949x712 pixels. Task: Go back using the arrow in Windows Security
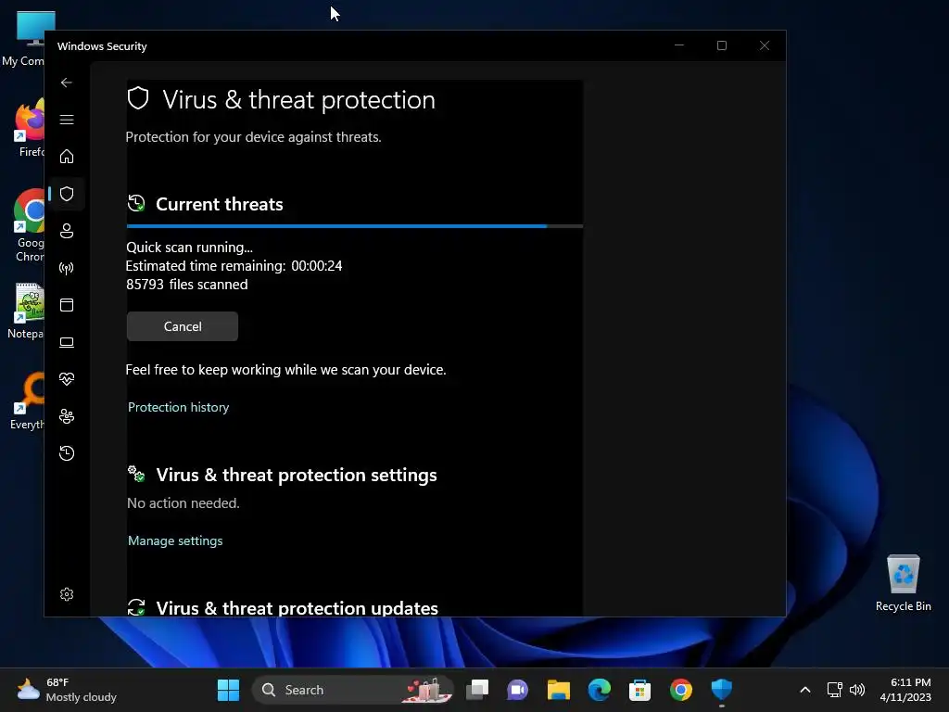tap(67, 83)
